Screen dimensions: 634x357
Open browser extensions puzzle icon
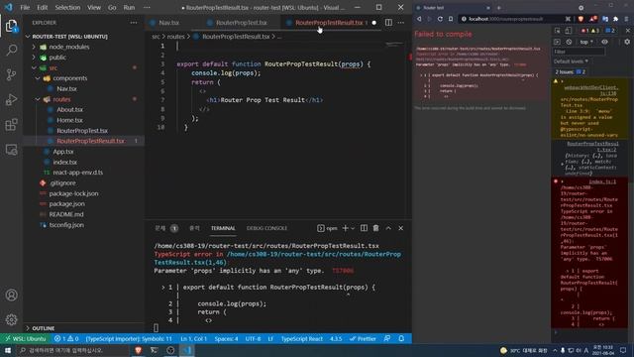point(615,19)
